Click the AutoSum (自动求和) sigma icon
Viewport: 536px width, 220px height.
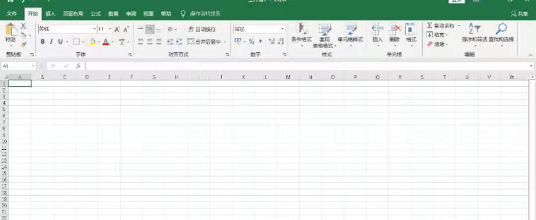coord(430,26)
